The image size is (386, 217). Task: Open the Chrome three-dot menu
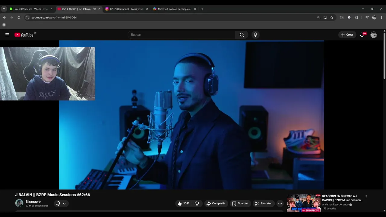[x=381, y=17]
